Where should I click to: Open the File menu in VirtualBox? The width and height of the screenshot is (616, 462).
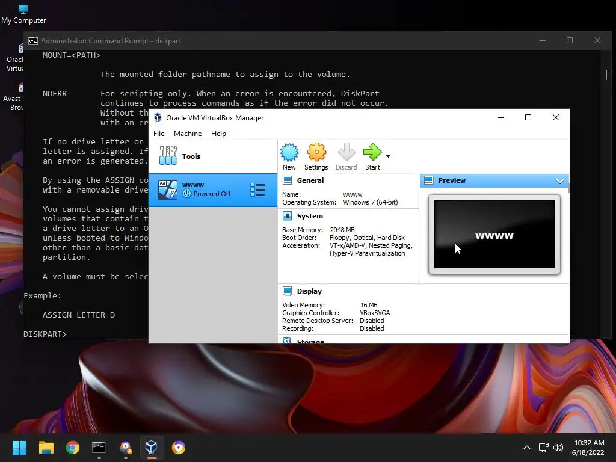pyautogui.click(x=159, y=134)
